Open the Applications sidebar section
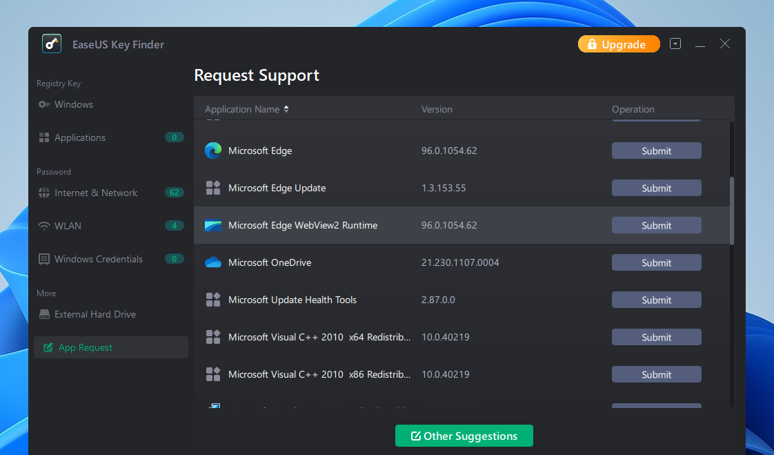The image size is (774, 455). pyautogui.click(x=80, y=137)
